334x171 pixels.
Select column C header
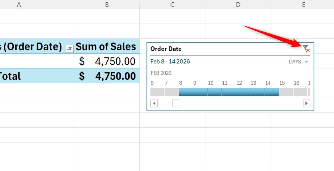click(x=172, y=5)
